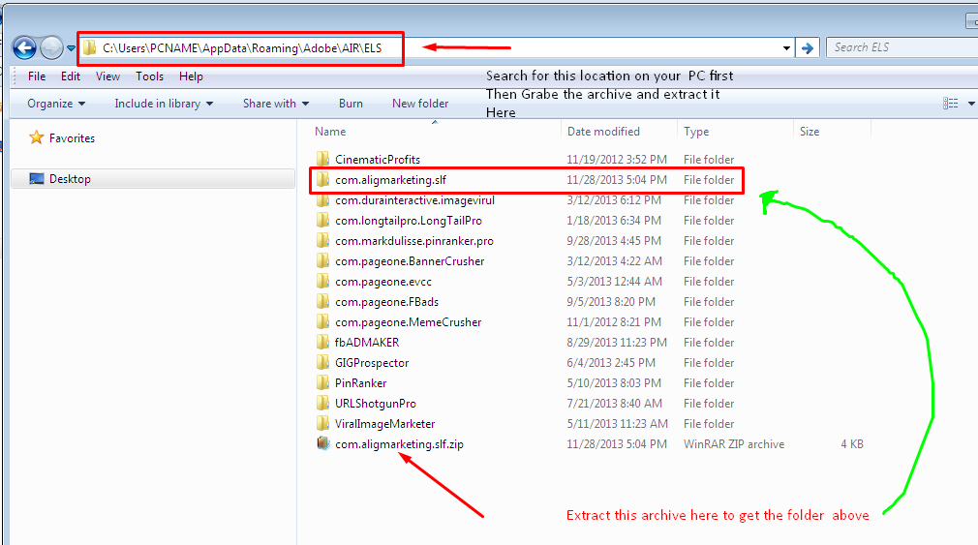Click the Search ELS box
The width and height of the screenshot is (978, 545).
tap(902, 47)
